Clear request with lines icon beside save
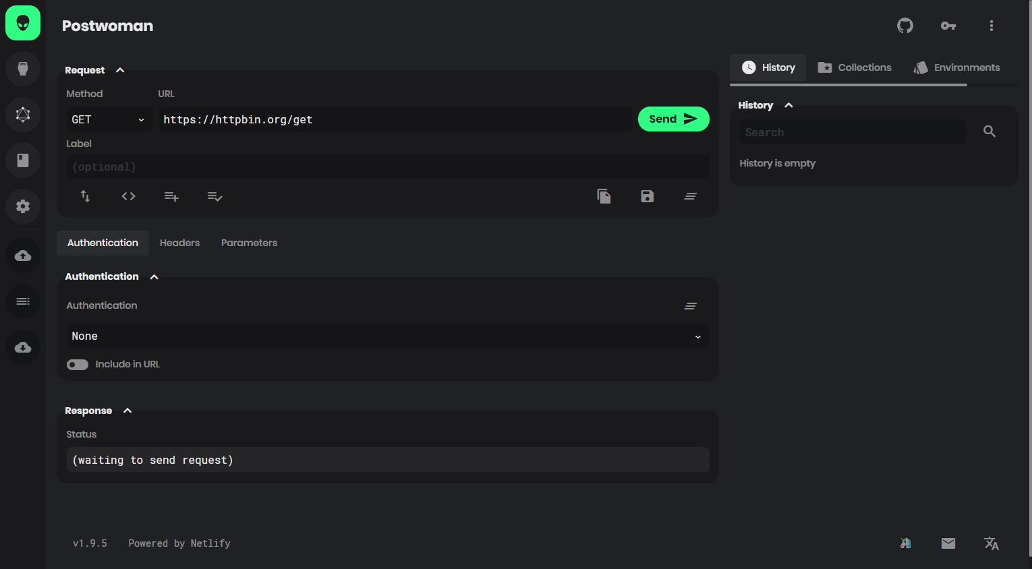Screen dimensions: 1032x569 691,196
